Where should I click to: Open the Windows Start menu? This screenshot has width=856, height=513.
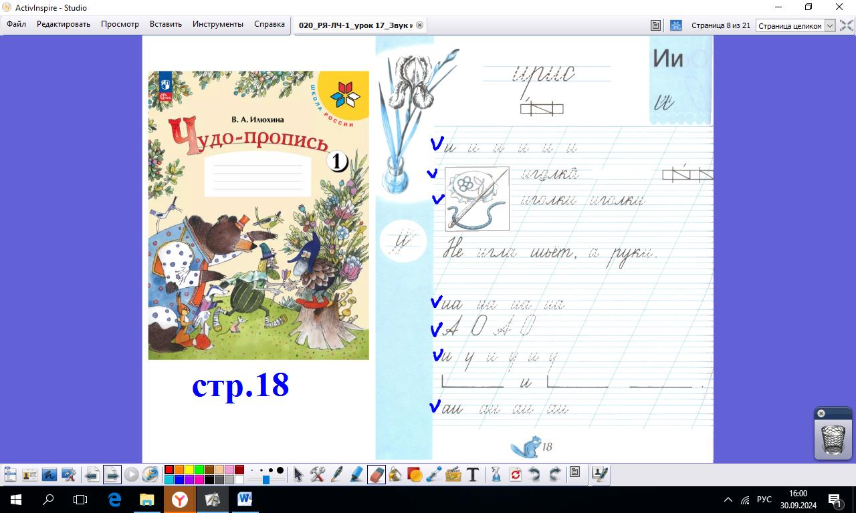[x=15, y=499]
